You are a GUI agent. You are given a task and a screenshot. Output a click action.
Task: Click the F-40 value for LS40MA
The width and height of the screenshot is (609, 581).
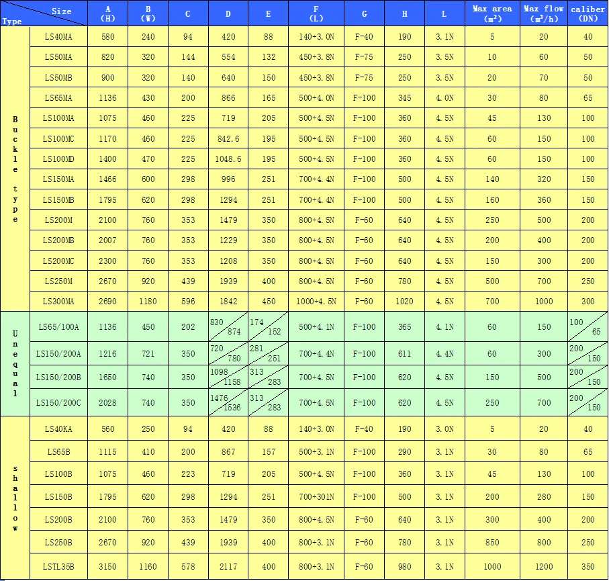[364, 36]
